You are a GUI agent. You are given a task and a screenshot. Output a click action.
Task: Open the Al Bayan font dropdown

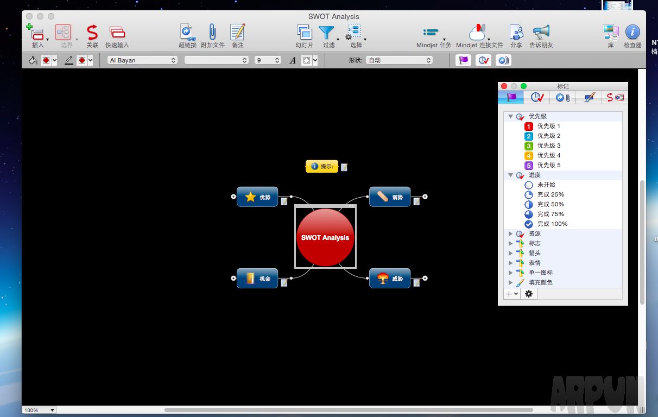click(141, 60)
